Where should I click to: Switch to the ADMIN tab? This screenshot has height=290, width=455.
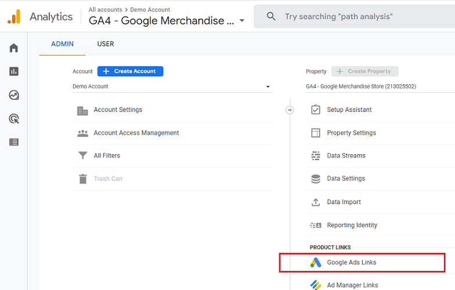tap(62, 44)
